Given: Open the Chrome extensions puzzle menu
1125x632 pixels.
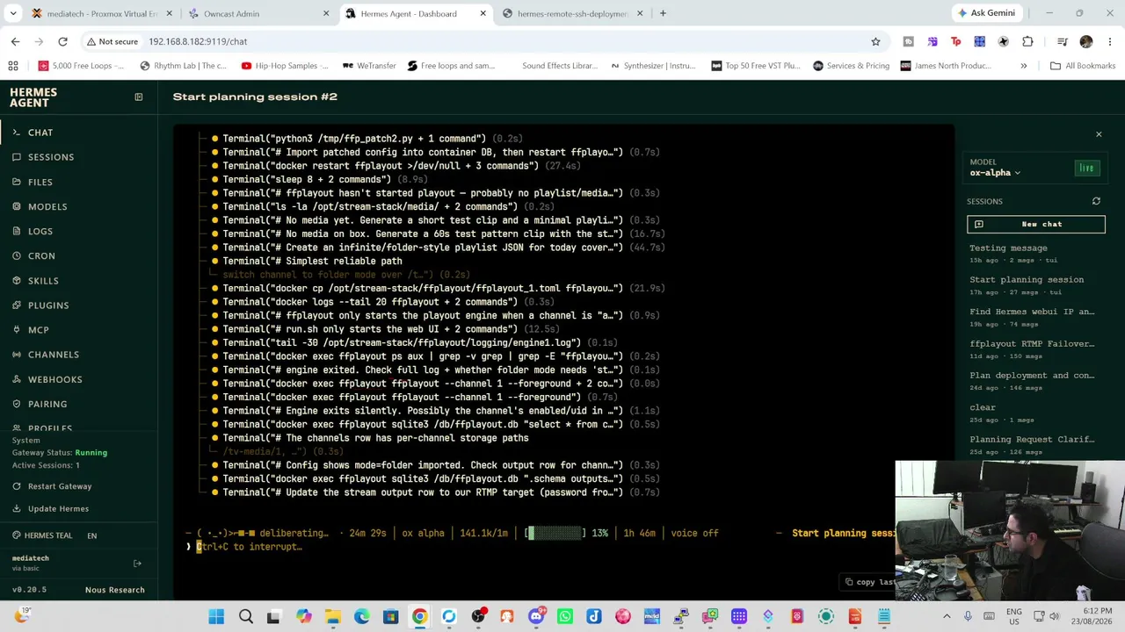Looking at the screenshot, I should coord(1027,41).
